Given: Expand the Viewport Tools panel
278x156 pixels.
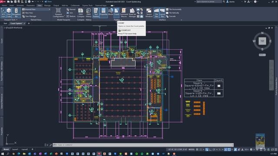Looking at the screenshot, I should (10, 20).
